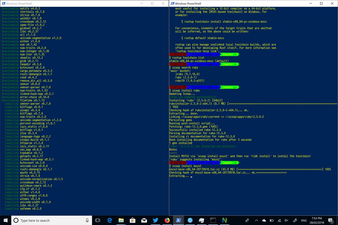Open File Explorer from the taskbar
This screenshot has width=338, height=225.
point(121,220)
